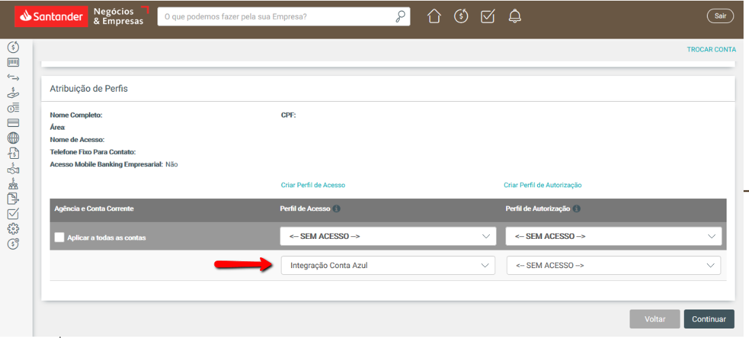Click the 'Criar Perfil de Acesso' link
This screenshot has height=338, width=749.
point(313,185)
